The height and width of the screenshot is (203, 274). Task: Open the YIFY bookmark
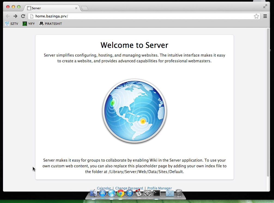29,24
